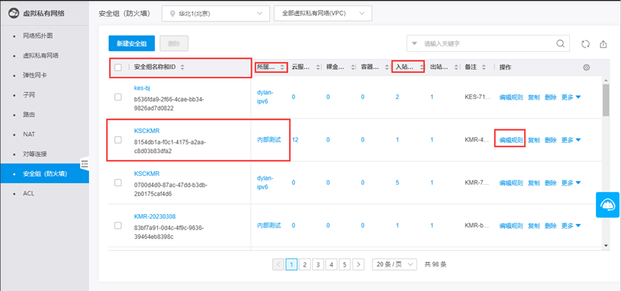
Task: Click 复制 for KSCKMR 0700d4d0 row
Action: (533, 183)
